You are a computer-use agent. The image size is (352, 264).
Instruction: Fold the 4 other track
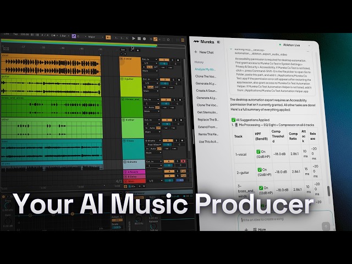123,120
